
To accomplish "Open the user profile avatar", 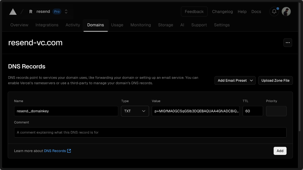I will pos(286,12).
